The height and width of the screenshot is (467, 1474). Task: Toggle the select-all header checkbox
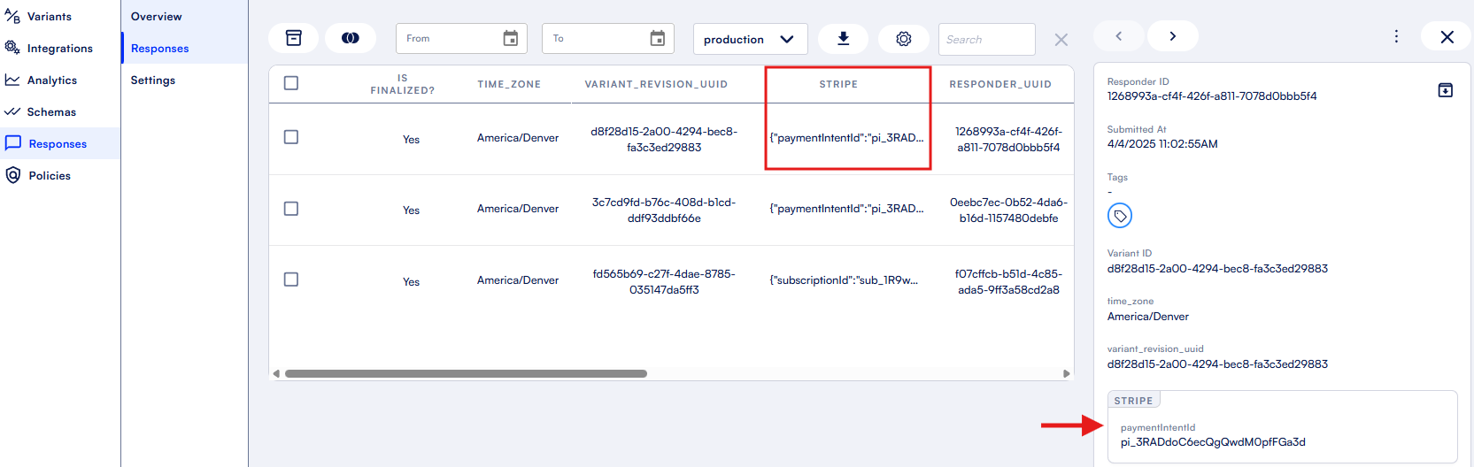click(291, 83)
